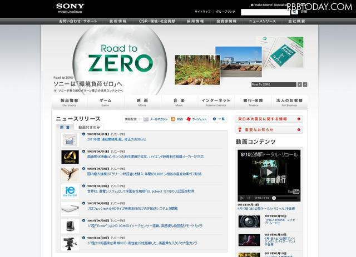Focus the site search input field
The height and width of the screenshot is (257, 356).
click(x=265, y=12)
